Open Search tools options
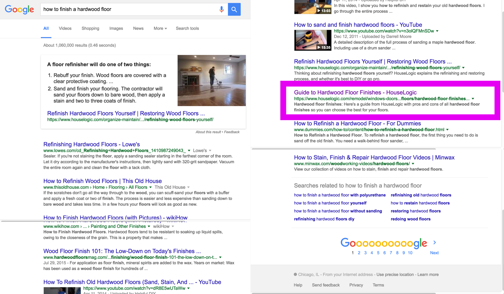504x294 pixels. [187, 28]
